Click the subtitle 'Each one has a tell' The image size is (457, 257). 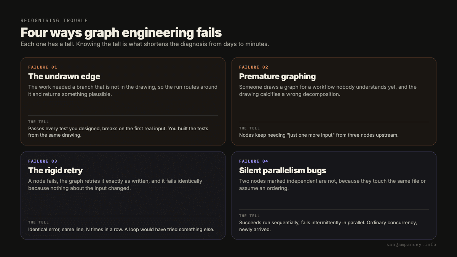[x=145, y=44]
